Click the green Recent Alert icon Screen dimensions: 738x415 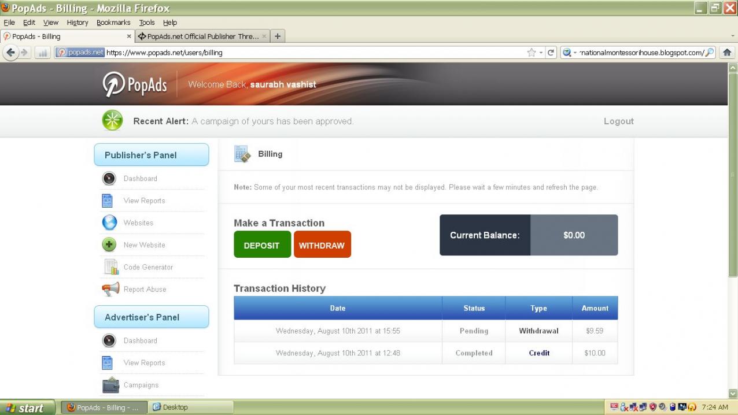(x=112, y=120)
